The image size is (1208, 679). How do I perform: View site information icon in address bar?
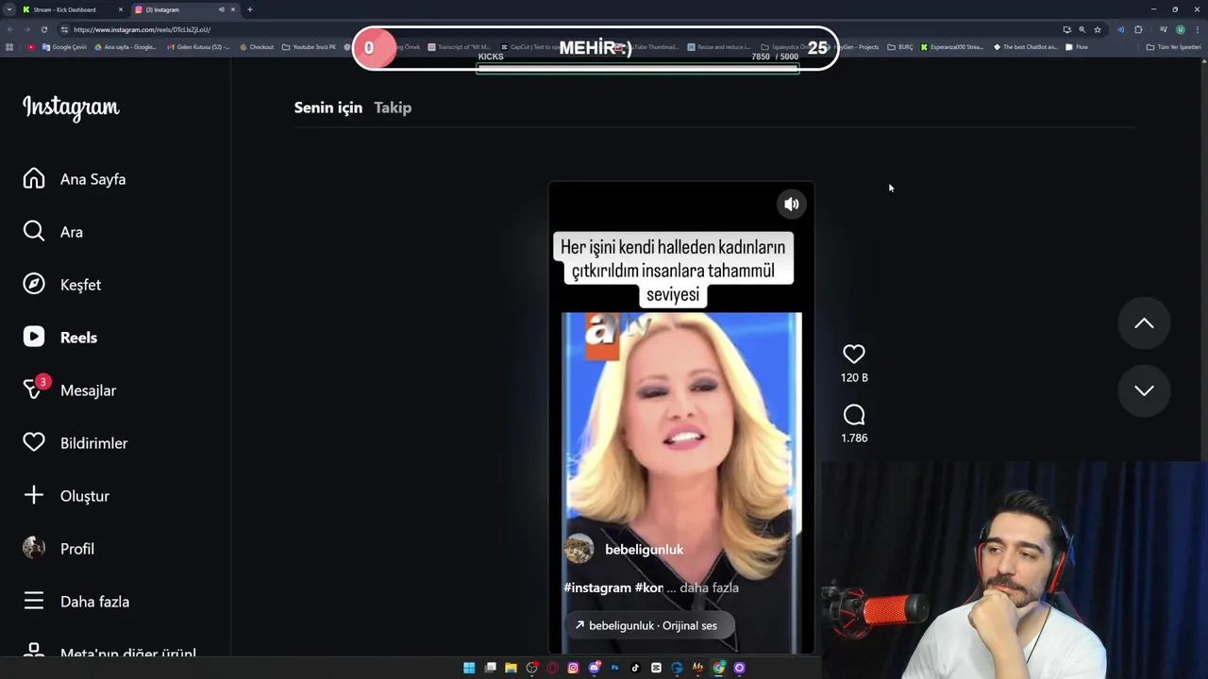tap(64, 29)
